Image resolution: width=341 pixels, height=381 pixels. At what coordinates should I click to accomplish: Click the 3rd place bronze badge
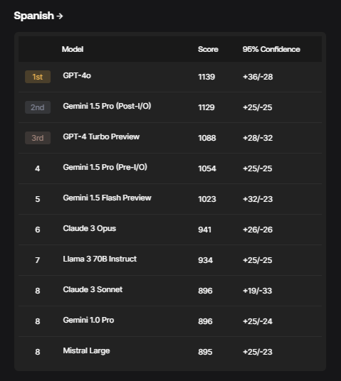(38, 138)
